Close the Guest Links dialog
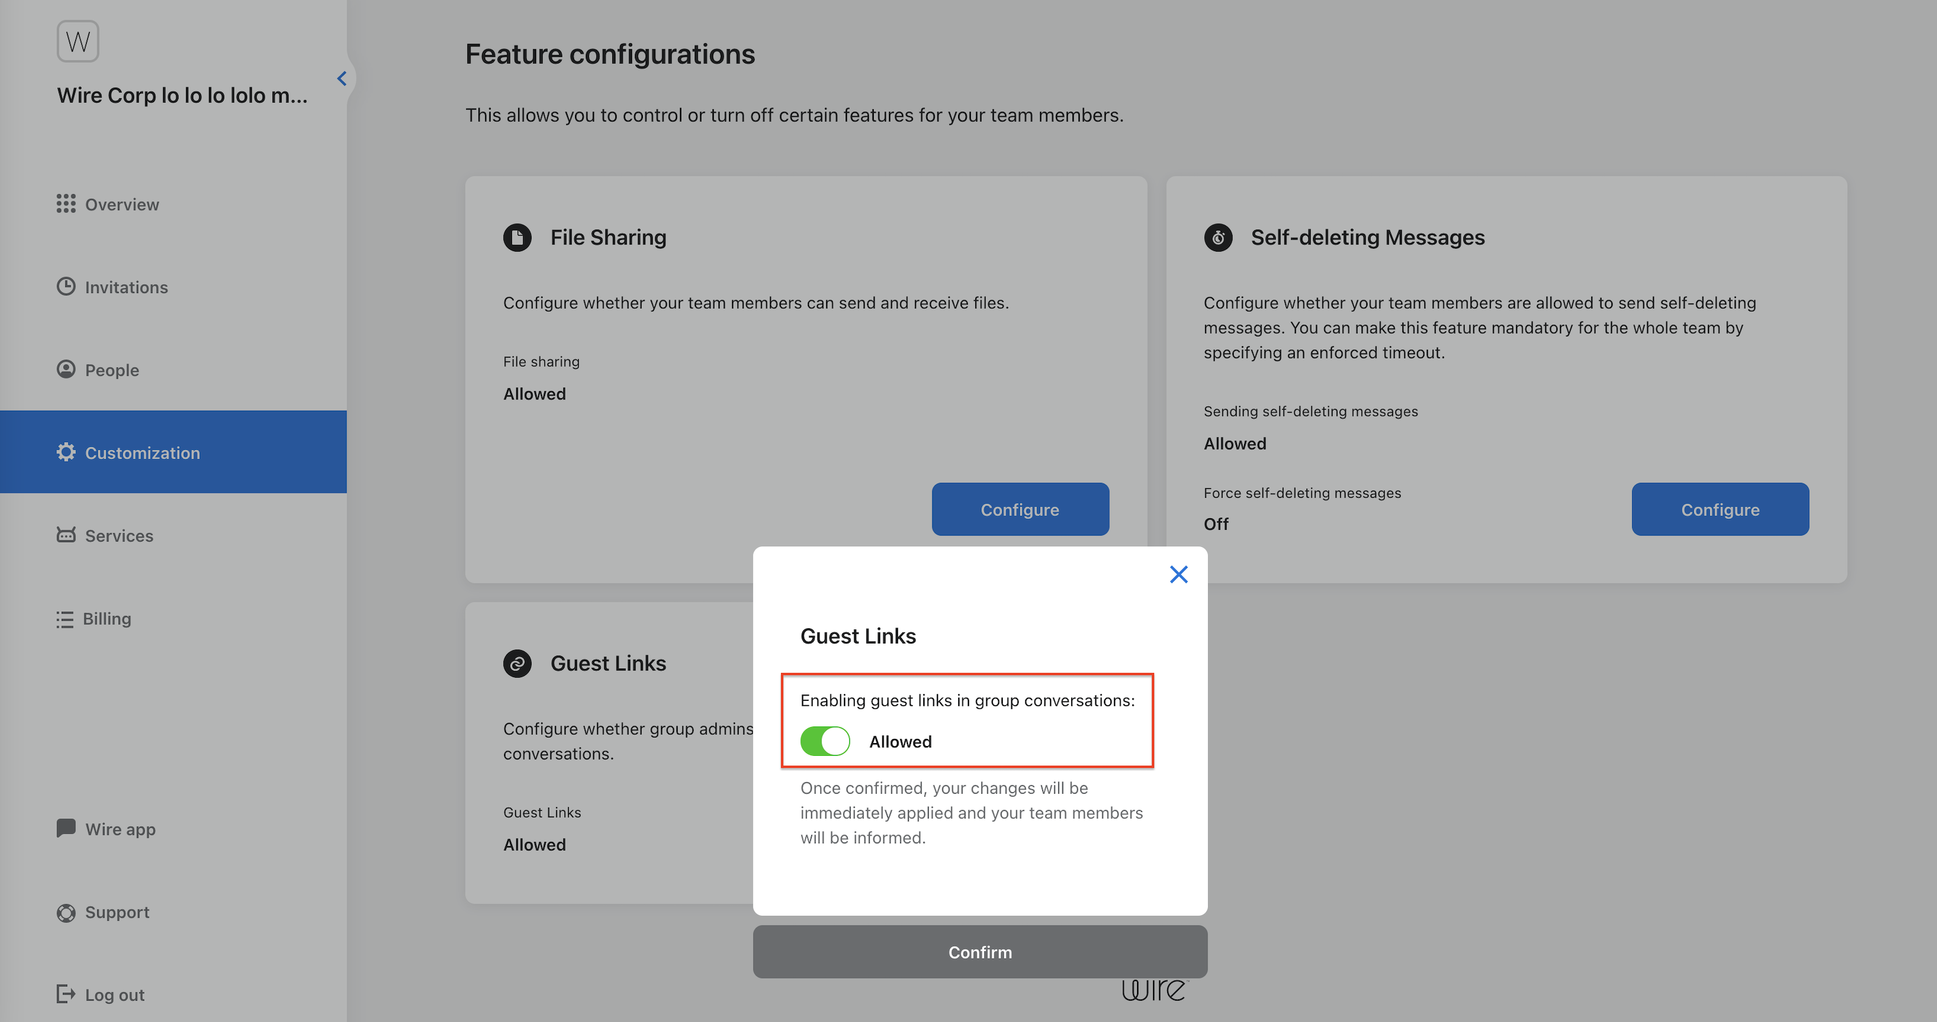This screenshot has width=1937, height=1022. pyautogui.click(x=1178, y=574)
